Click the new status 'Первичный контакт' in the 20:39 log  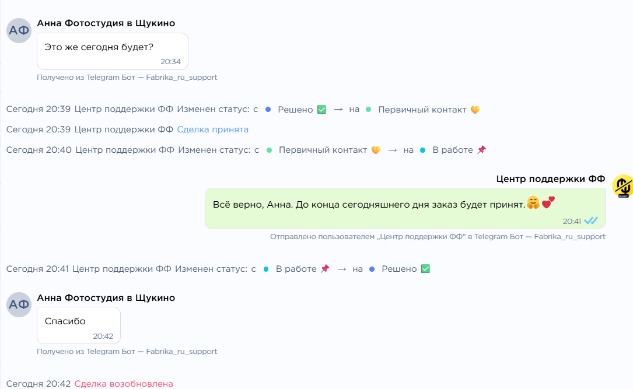click(x=422, y=110)
